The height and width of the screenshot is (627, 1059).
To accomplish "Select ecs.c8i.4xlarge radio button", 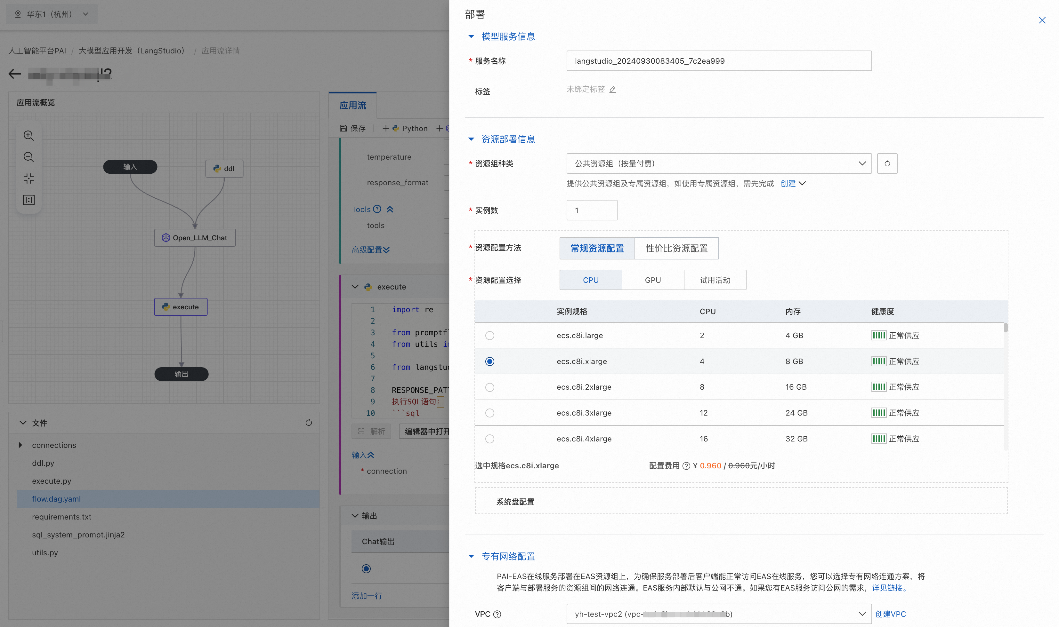I will 489,439.
